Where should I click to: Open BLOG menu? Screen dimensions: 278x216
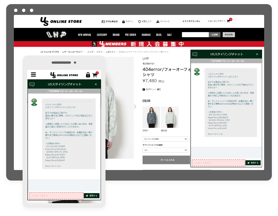coord(159,35)
